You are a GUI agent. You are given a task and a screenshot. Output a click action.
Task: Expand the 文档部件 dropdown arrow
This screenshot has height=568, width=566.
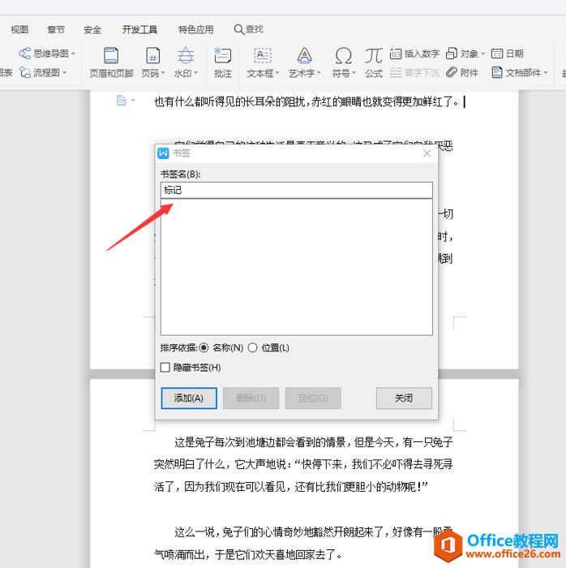[546, 72]
